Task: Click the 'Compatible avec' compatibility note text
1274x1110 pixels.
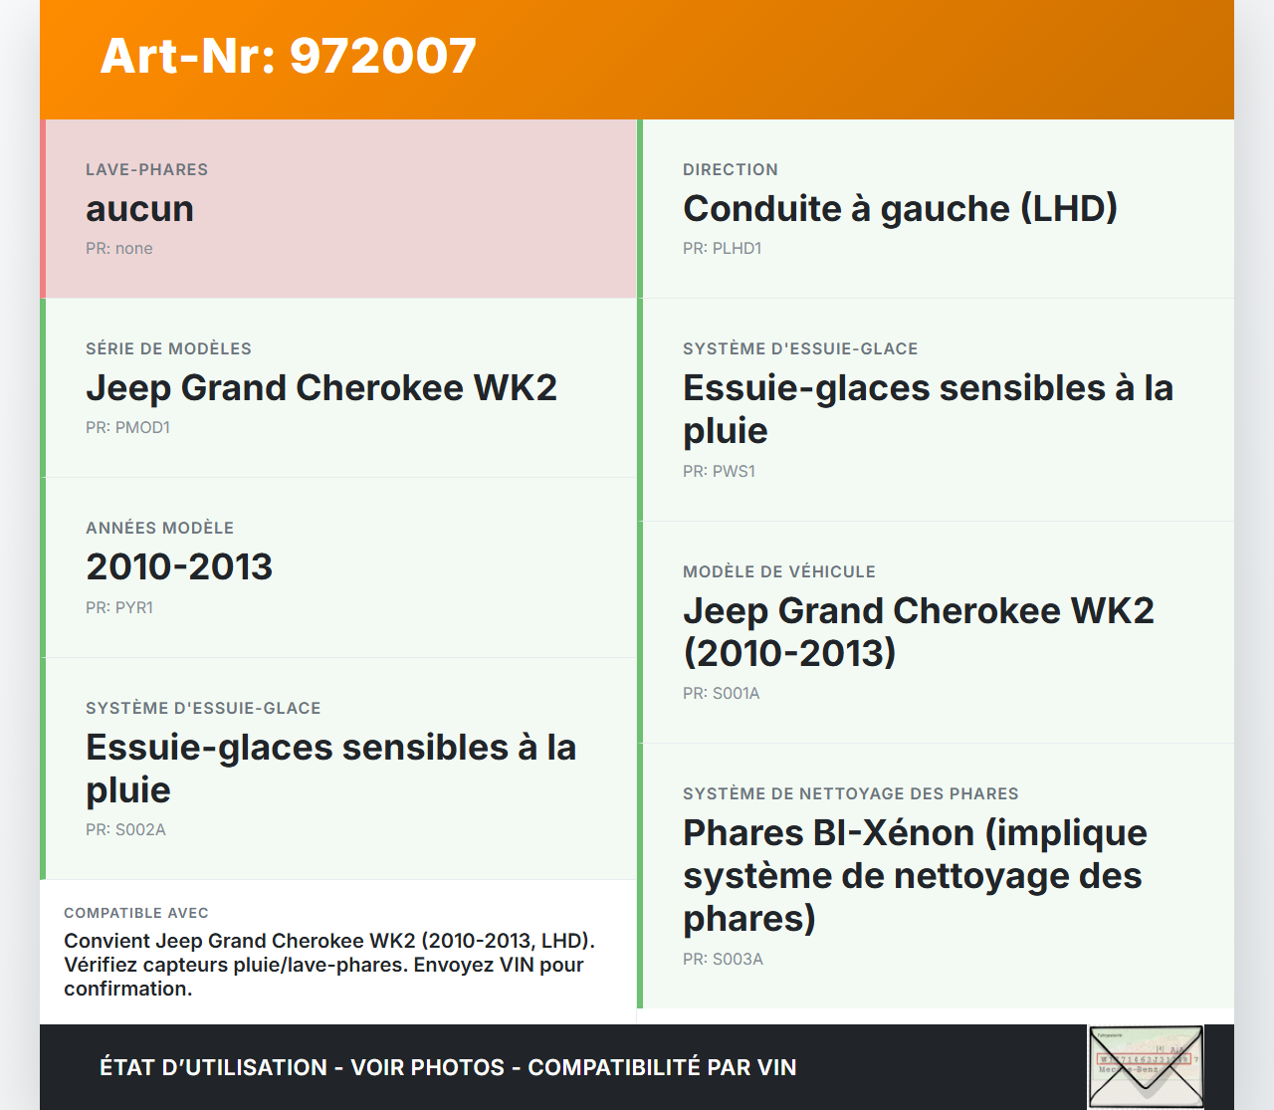Action: tap(328, 965)
